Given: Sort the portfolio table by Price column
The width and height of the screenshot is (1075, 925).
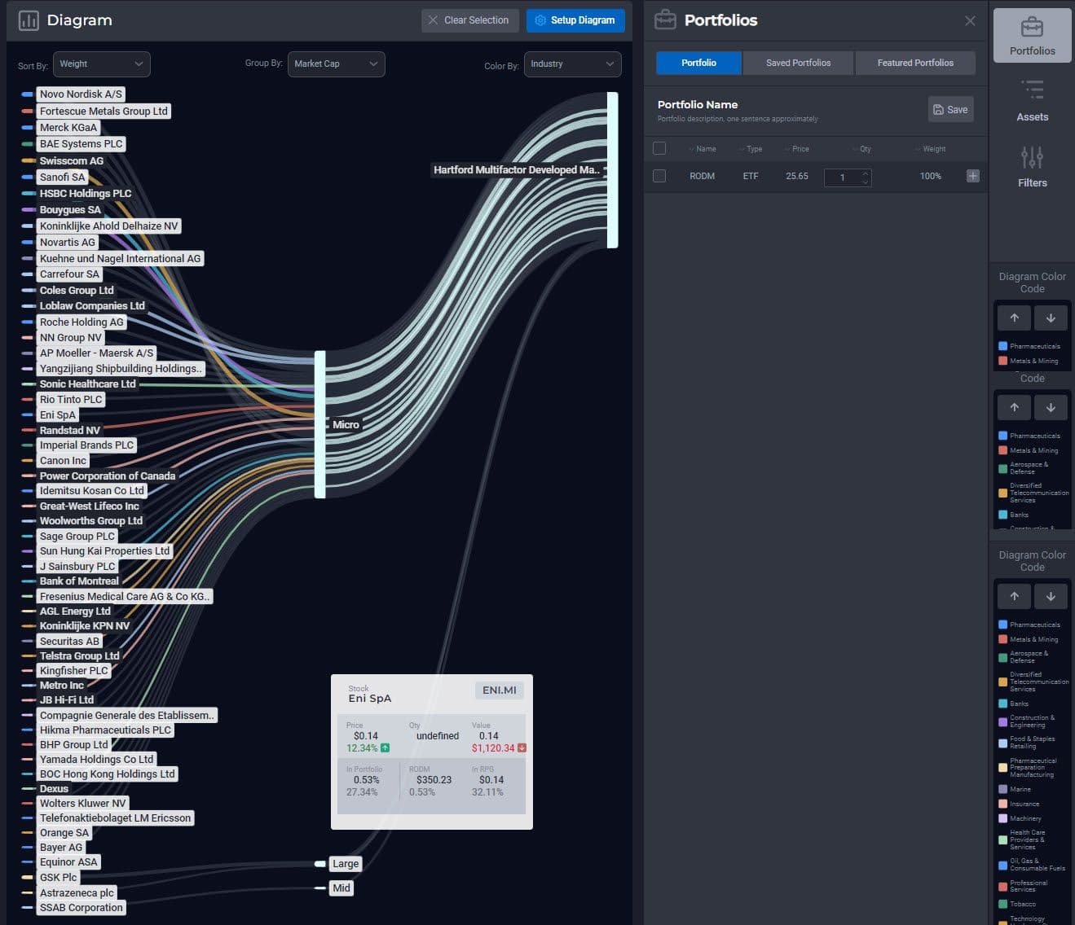Looking at the screenshot, I should (796, 149).
